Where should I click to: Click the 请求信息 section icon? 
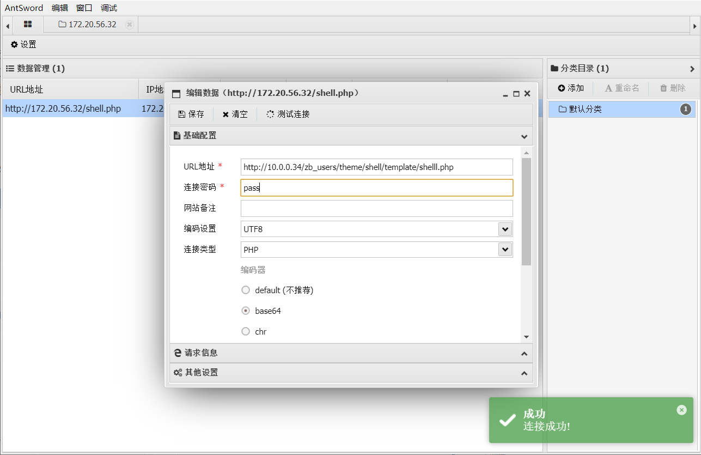coord(178,353)
